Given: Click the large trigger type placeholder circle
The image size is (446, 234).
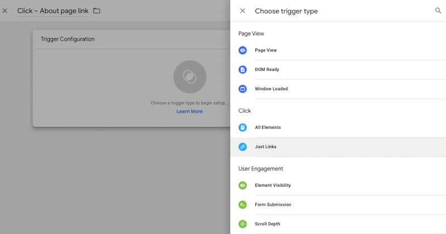Looking at the screenshot, I should tap(190, 77).
